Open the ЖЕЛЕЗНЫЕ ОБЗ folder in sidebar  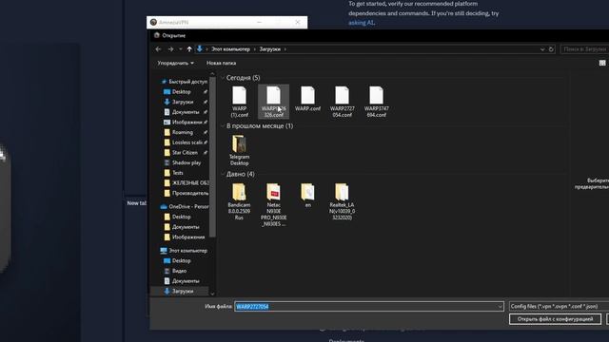click(190, 182)
